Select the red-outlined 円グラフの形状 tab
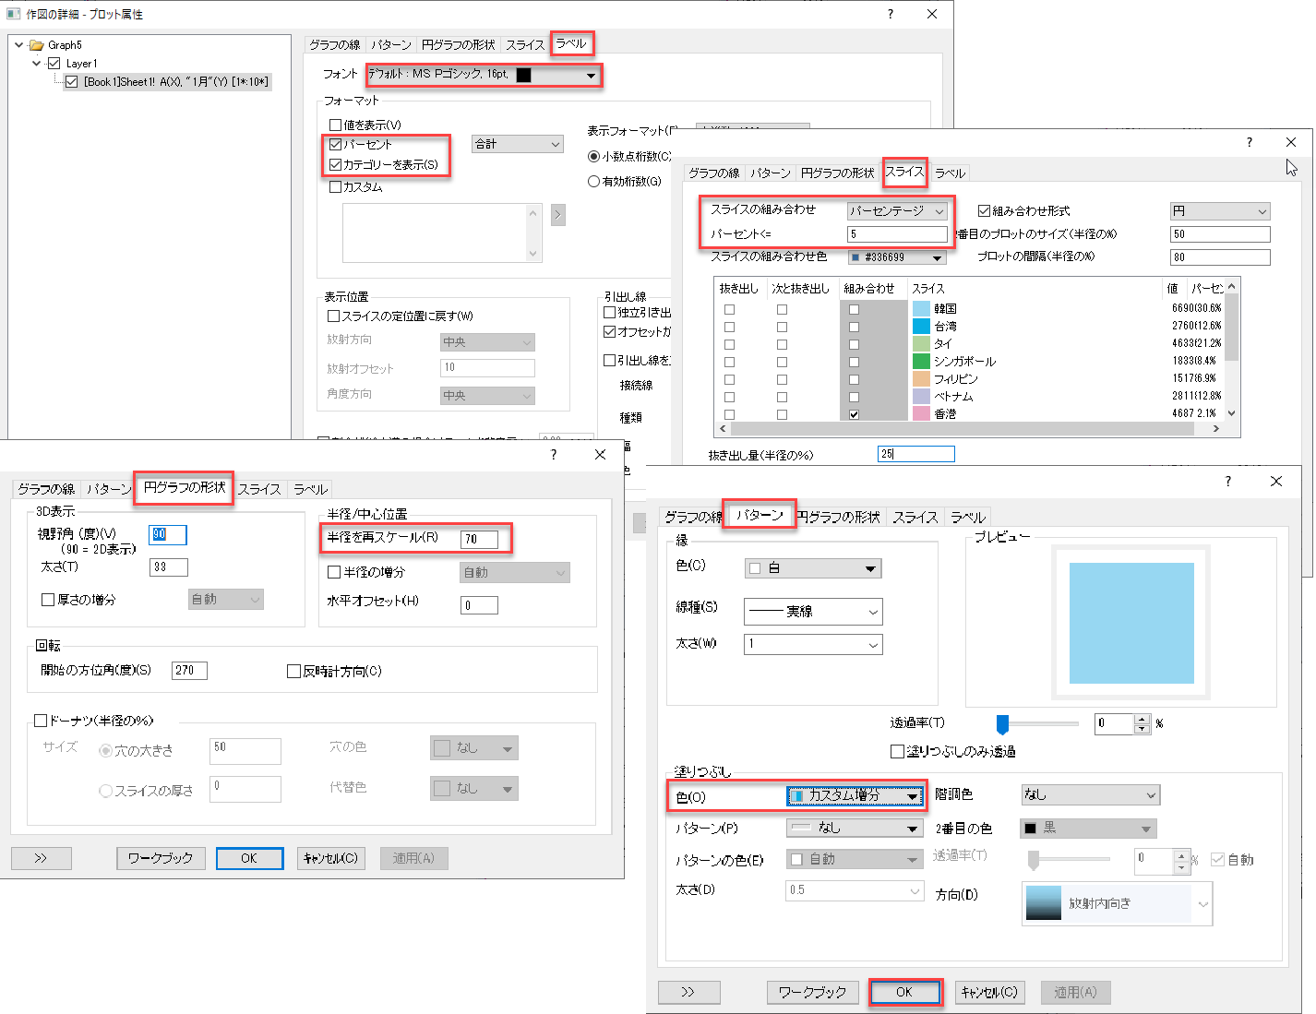 (185, 487)
